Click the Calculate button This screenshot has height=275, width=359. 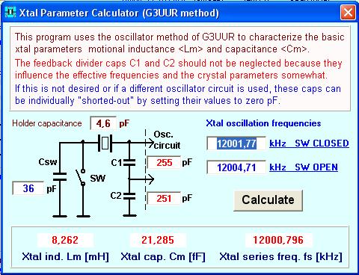click(x=268, y=200)
